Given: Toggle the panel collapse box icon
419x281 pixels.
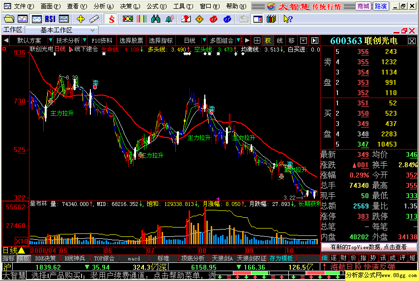Looking at the screenshot, I should [x=303, y=41].
